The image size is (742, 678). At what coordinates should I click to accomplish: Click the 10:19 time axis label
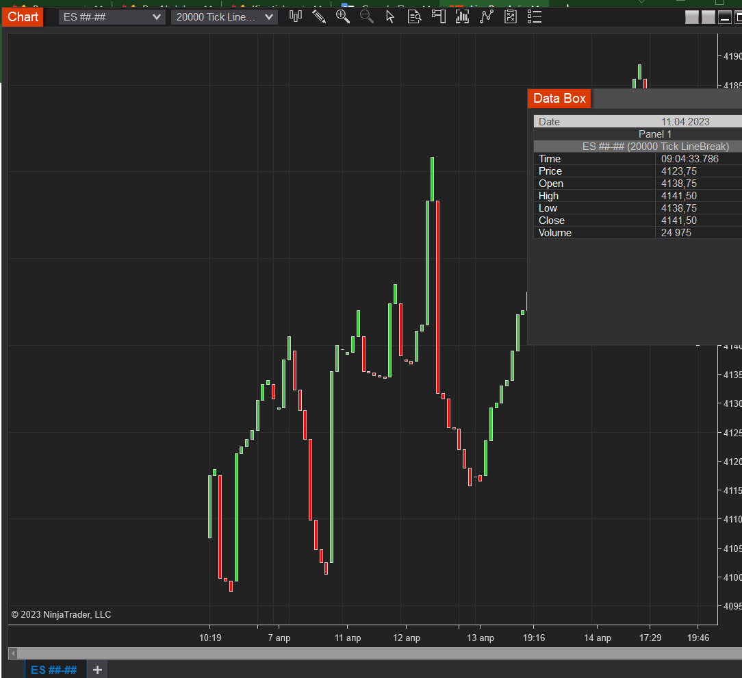[x=210, y=638]
